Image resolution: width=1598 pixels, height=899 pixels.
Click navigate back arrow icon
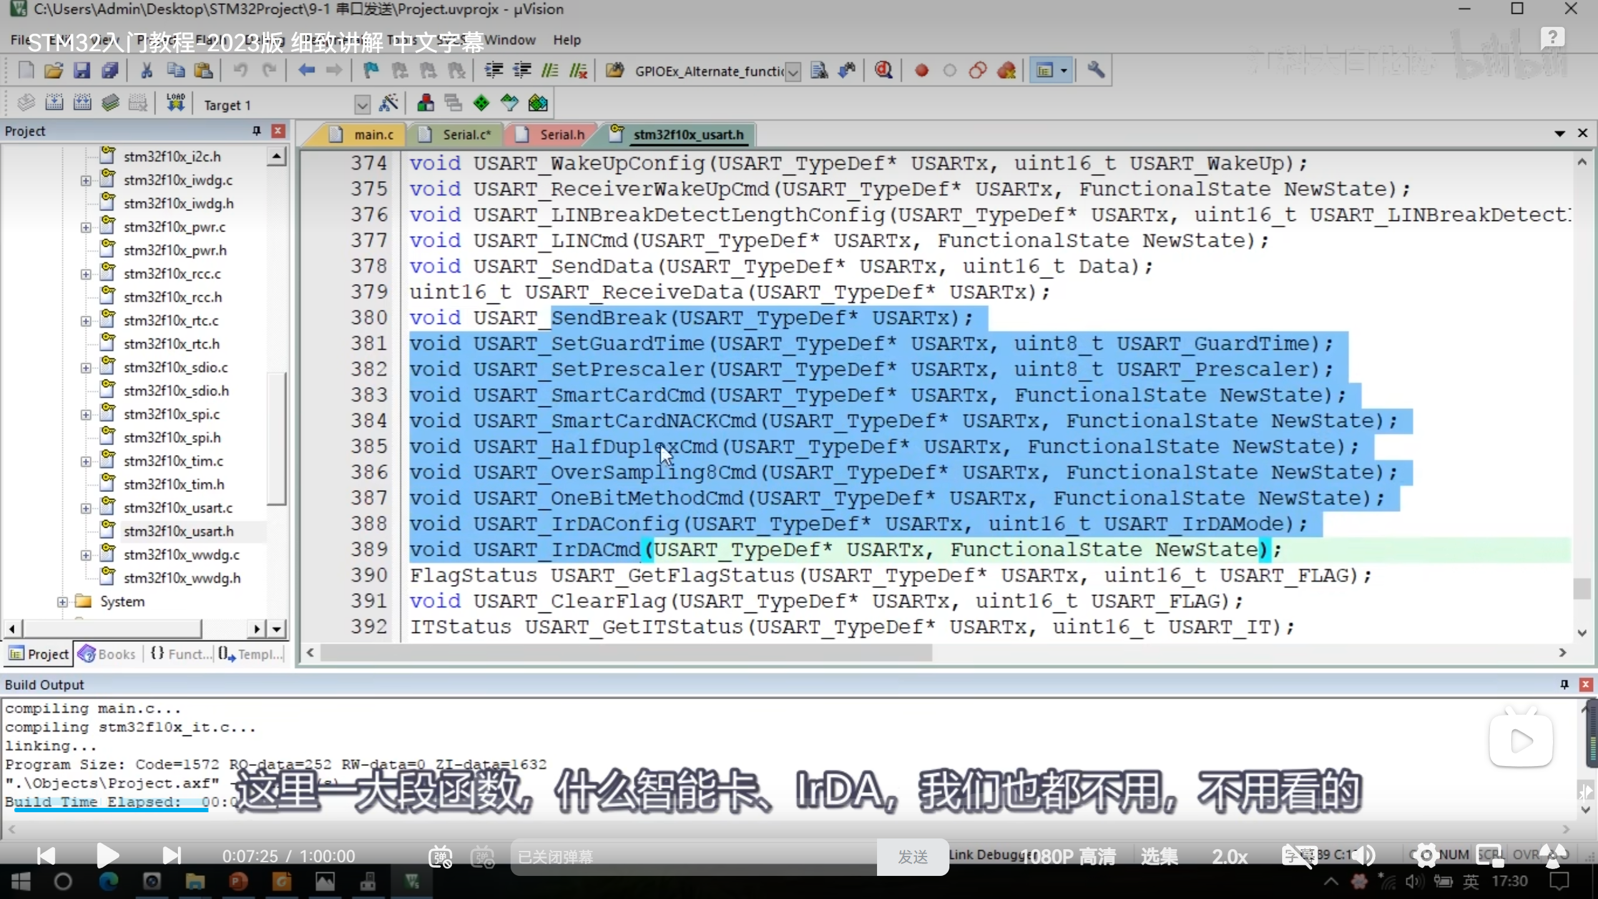306,71
